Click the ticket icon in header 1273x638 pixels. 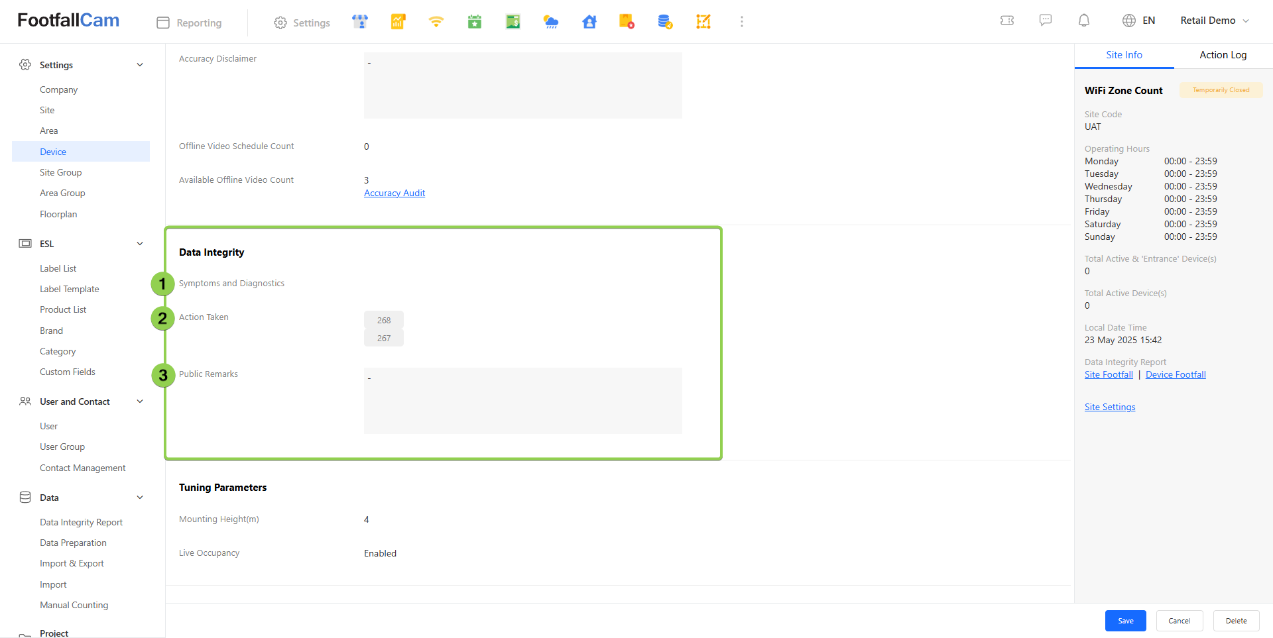[x=1007, y=21]
